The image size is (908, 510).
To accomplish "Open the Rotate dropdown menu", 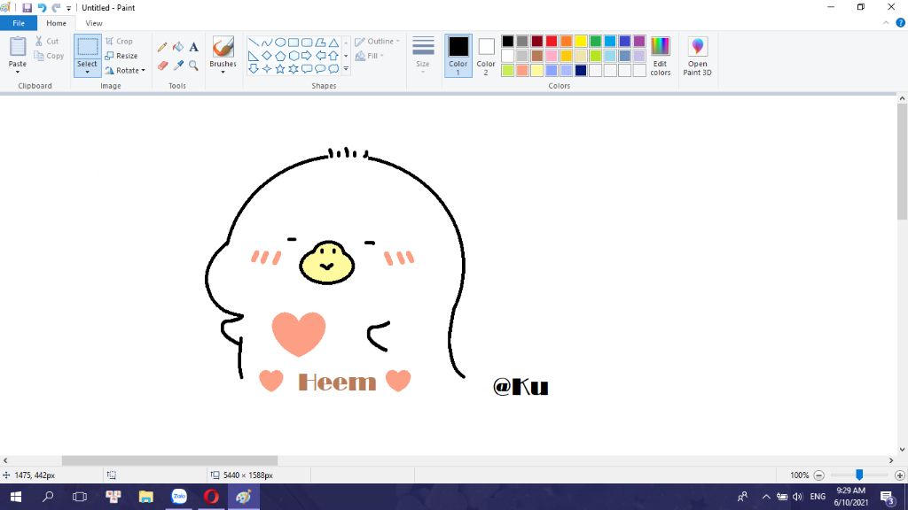I will click(x=125, y=71).
